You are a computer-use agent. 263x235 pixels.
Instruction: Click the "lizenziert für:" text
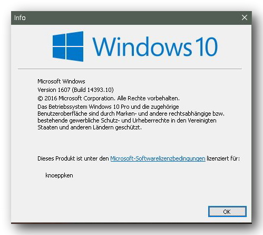(223, 158)
